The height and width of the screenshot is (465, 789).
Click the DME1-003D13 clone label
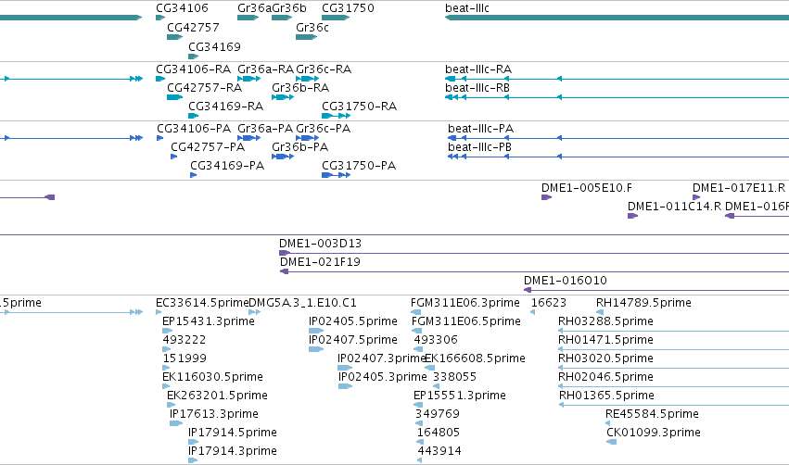[x=321, y=244]
